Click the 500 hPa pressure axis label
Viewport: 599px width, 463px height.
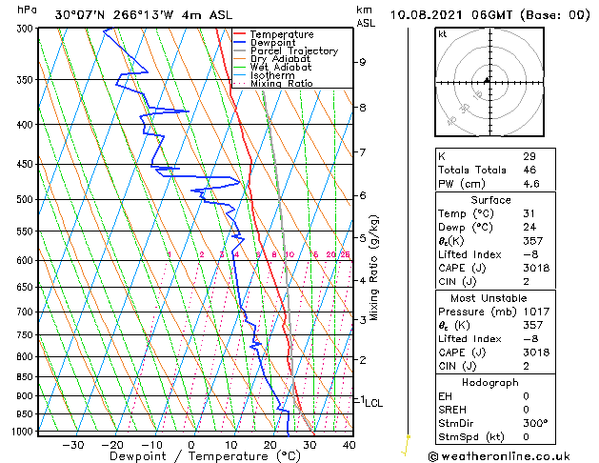(x=26, y=199)
